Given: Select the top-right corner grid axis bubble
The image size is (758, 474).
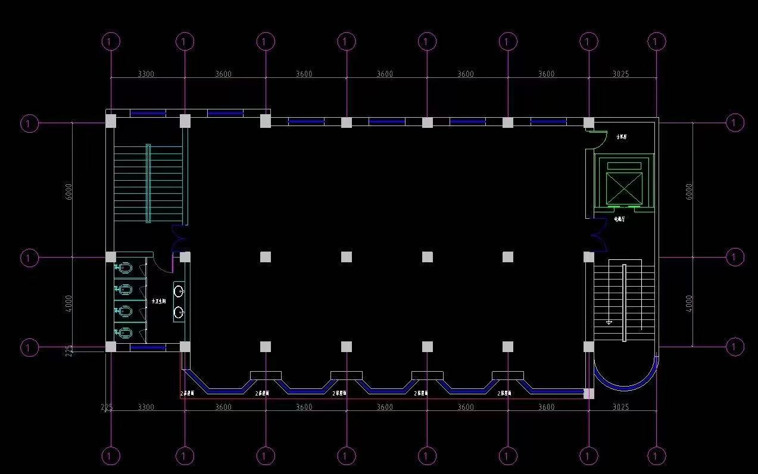Looking at the screenshot, I should point(656,42).
